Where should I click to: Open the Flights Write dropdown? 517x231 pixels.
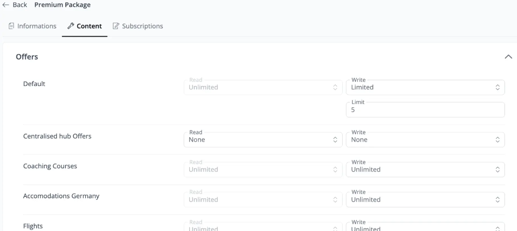coord(425,228)
